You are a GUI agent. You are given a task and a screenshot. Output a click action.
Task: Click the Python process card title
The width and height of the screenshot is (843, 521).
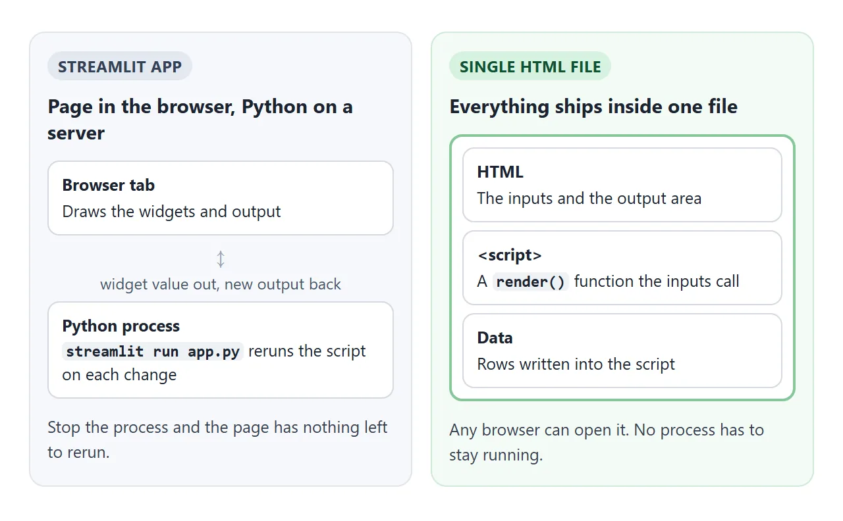click(121, 326)
